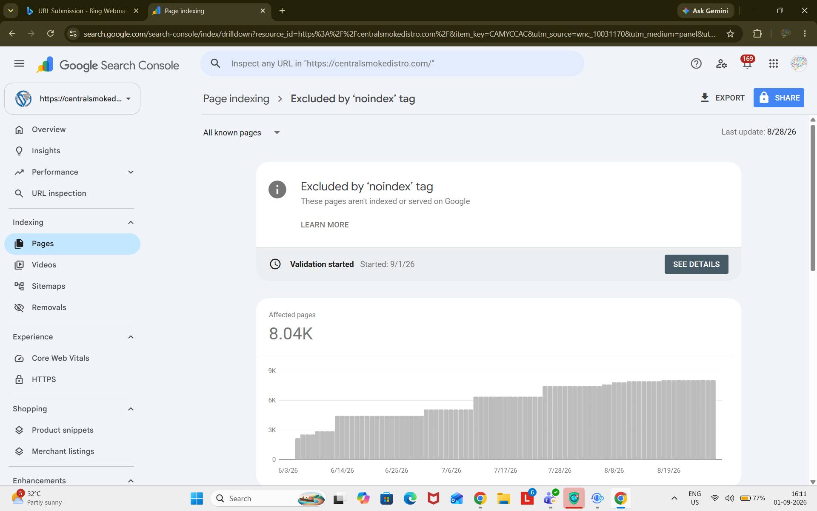The width and height of the screenshot is (817, 511).
Task: Reload the page in Chrome
Action: (50, 34)
